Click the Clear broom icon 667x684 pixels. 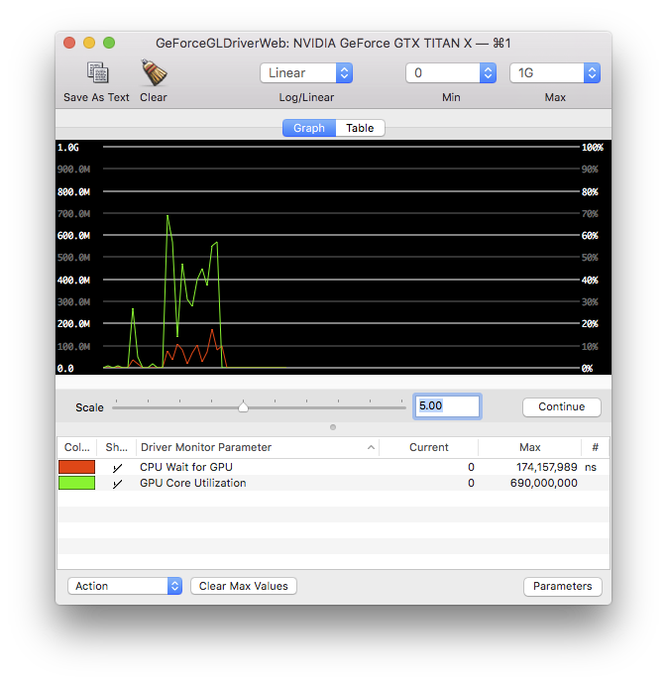click(154, 72)
